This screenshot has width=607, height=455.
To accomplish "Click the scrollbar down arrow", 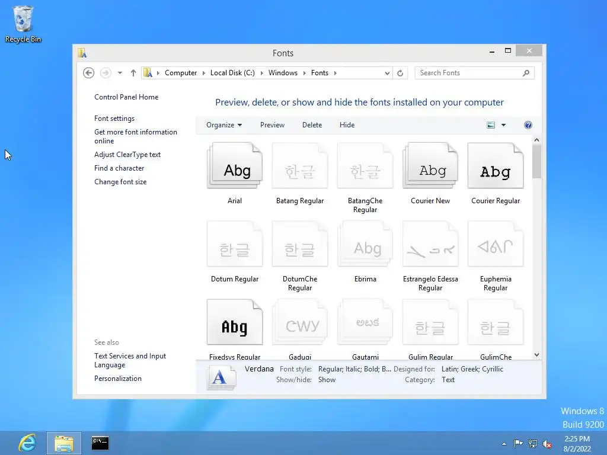I will [536, 355].
